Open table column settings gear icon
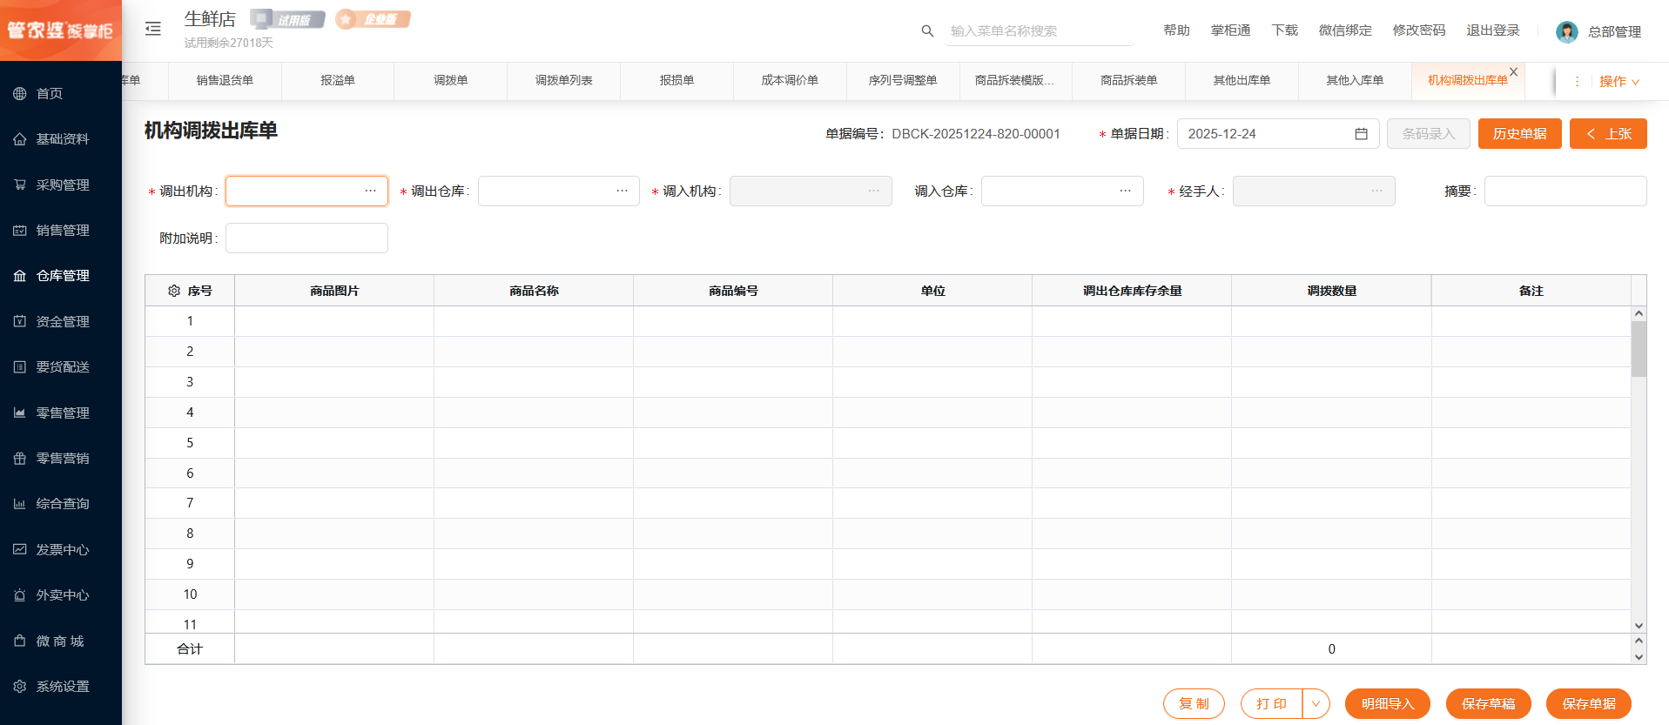 (174, 291)
